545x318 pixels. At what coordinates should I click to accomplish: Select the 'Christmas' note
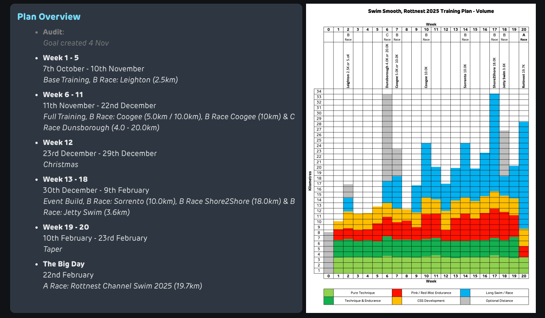(61, 165)
